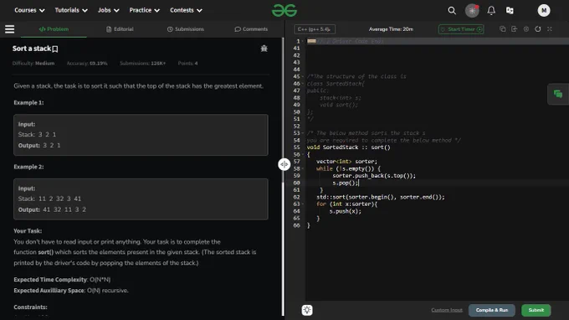
Task: Expand the Contests dropdown
Action: point(186,11)
